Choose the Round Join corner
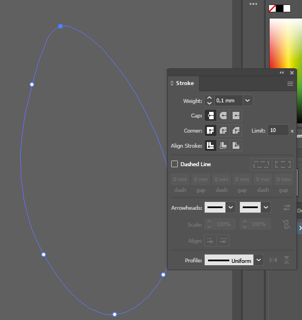This screenshot has height=320, width=302. (223, 130)
